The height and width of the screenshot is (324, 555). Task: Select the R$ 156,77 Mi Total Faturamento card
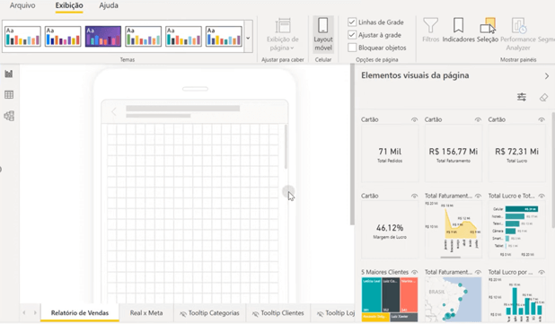[x=454, y=153]
